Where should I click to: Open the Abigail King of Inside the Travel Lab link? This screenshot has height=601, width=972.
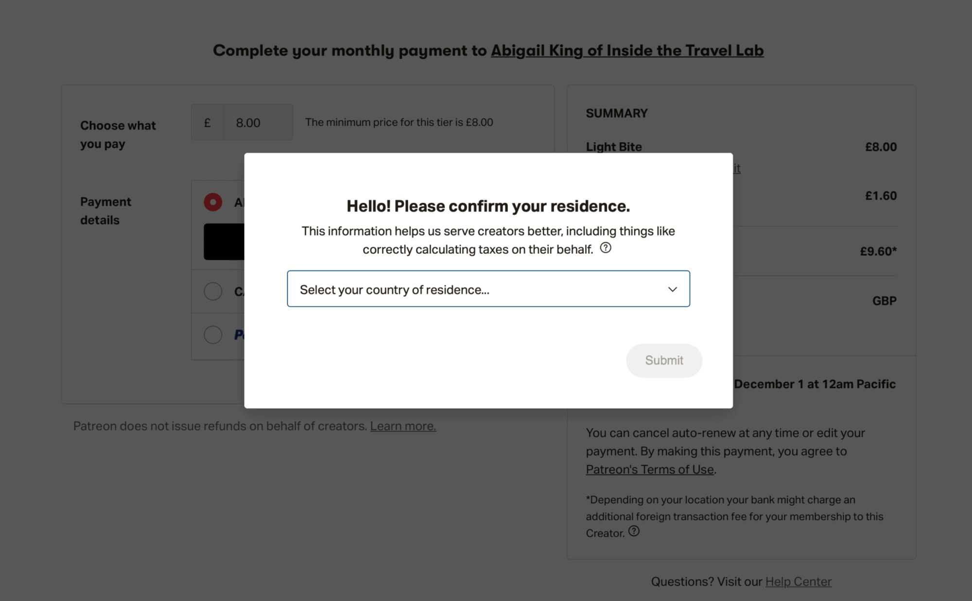pyautogui.click(x=627, y=50)
